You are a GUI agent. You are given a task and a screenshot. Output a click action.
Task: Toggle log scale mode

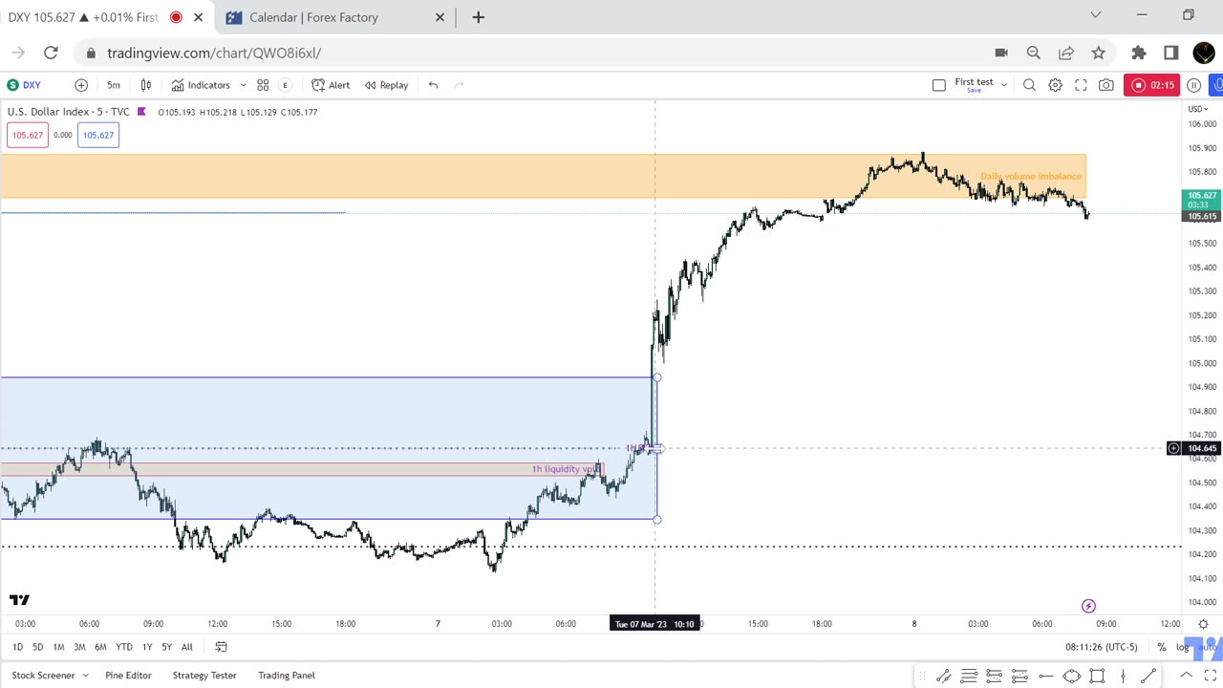point(1183,647)
